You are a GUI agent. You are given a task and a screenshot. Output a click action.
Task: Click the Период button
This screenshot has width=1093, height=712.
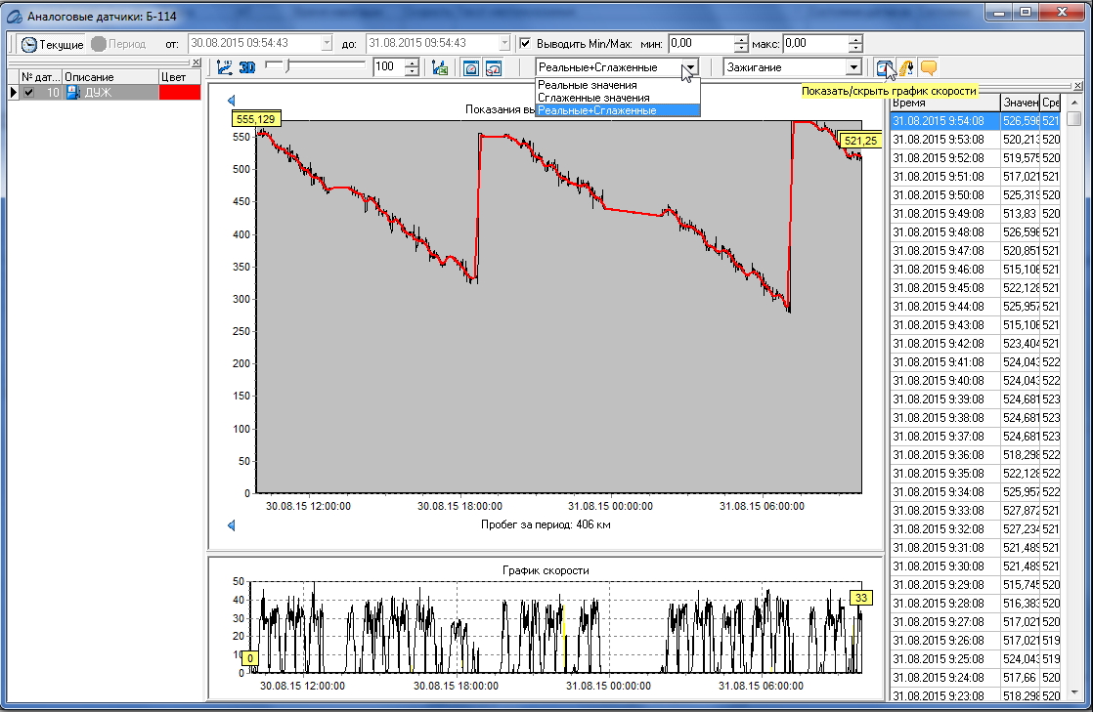click(x=118, y=44)
